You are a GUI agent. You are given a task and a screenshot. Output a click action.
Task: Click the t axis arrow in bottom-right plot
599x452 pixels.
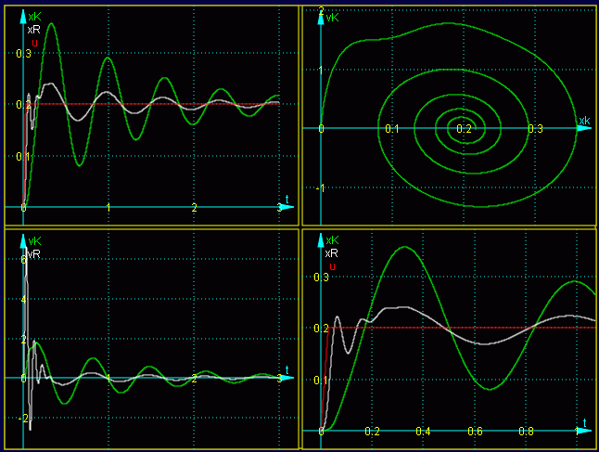tap(583, 432)
